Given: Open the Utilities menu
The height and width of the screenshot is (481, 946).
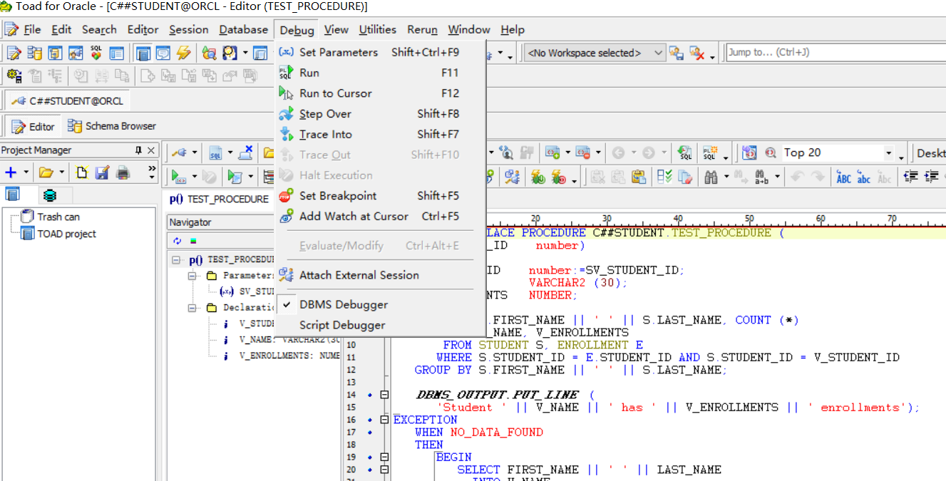Looking at the screenshot, I should coord(377,30).
